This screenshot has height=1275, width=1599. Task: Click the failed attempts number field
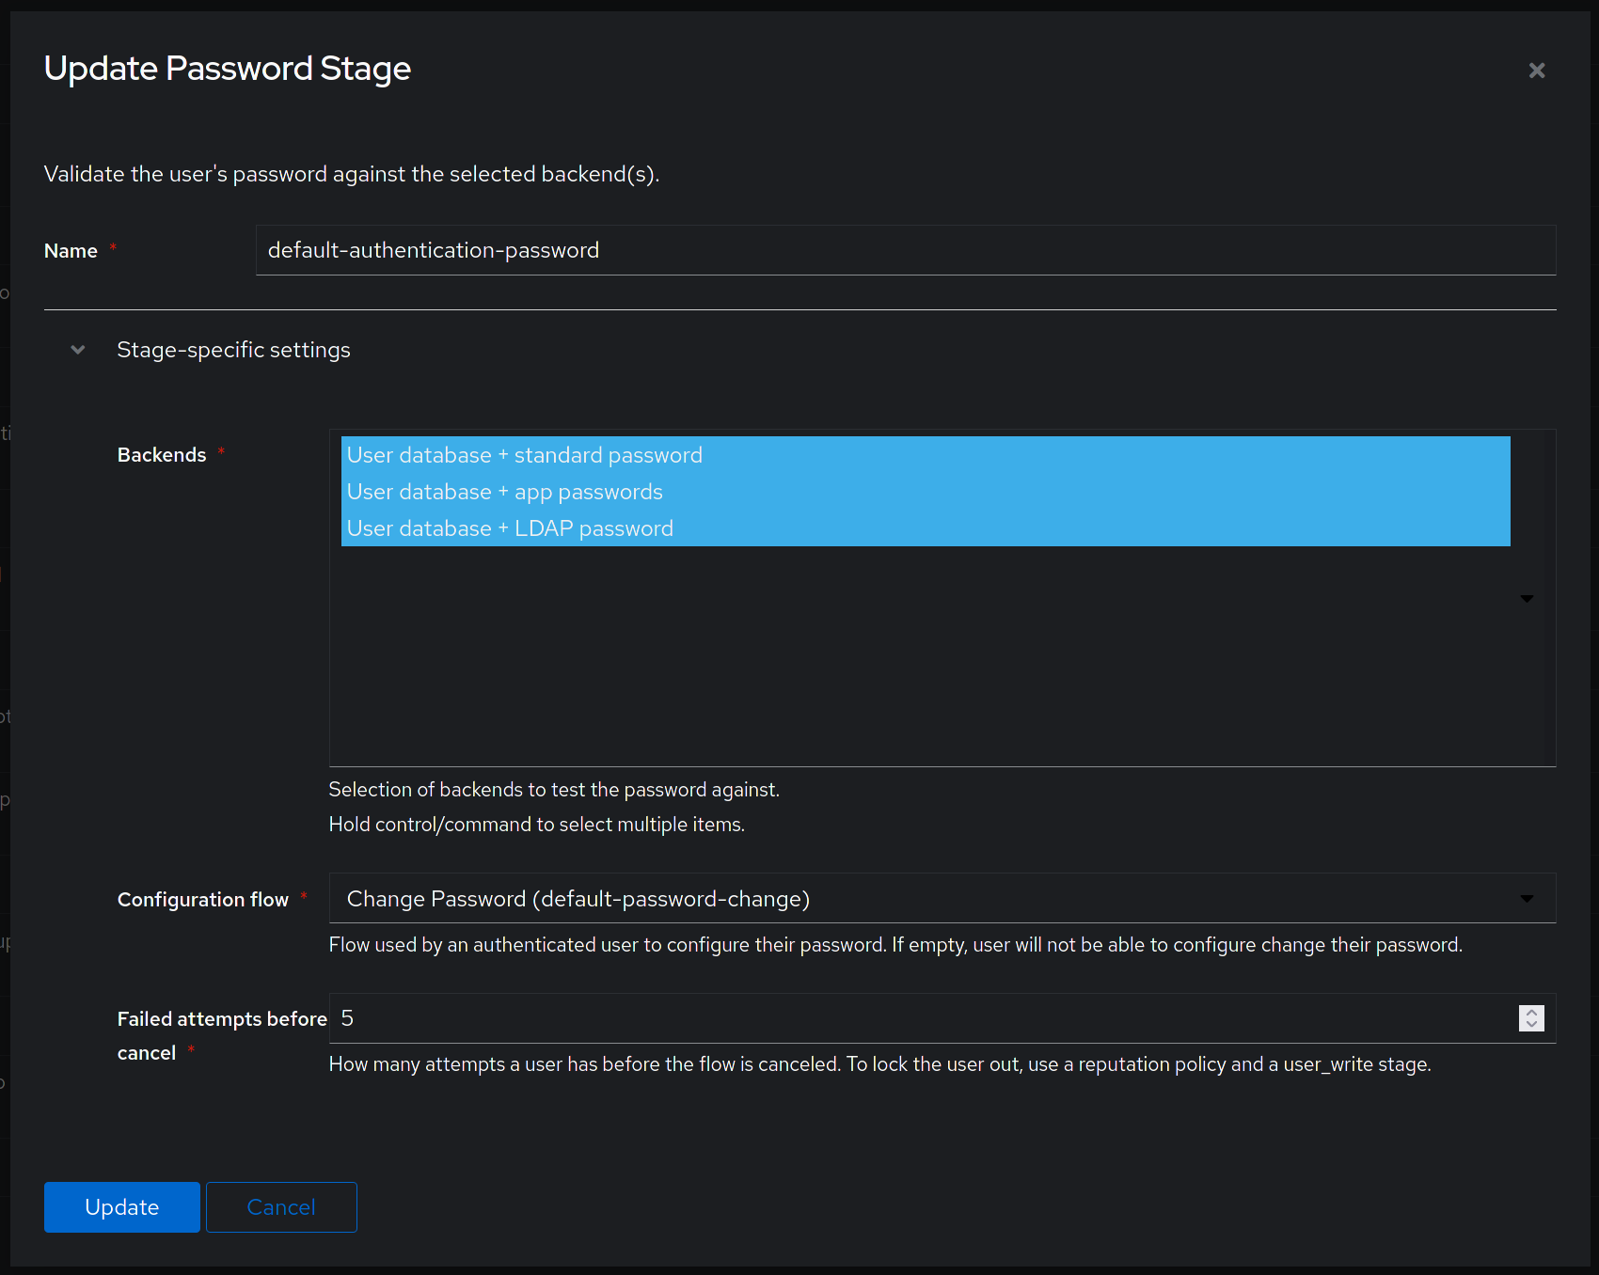tap(922, 1018)
